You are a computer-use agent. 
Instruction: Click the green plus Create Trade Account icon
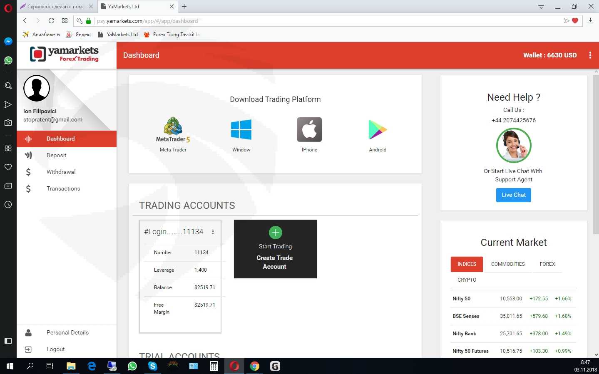click(275, 233)
